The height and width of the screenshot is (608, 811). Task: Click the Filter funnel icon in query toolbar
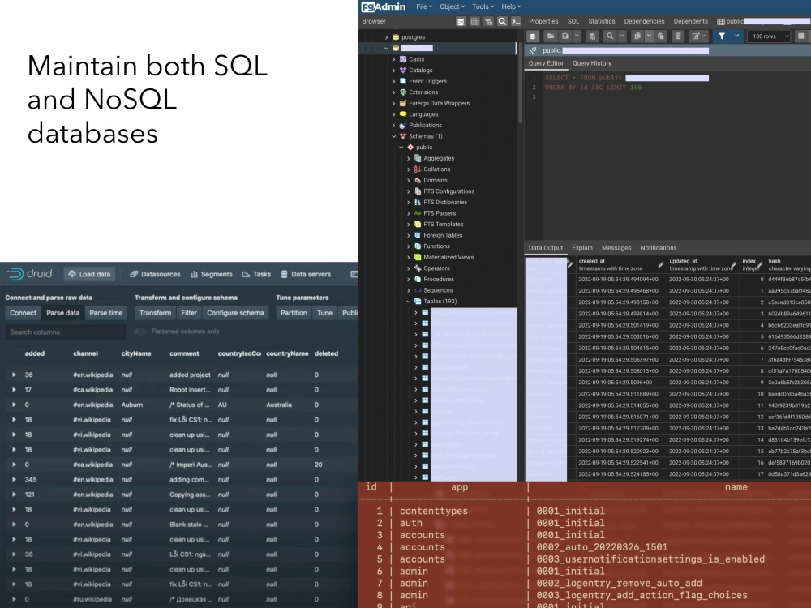click(722, 36)
